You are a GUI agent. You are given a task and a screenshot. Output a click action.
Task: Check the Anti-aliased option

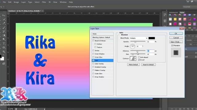click(x=139, y=57)
